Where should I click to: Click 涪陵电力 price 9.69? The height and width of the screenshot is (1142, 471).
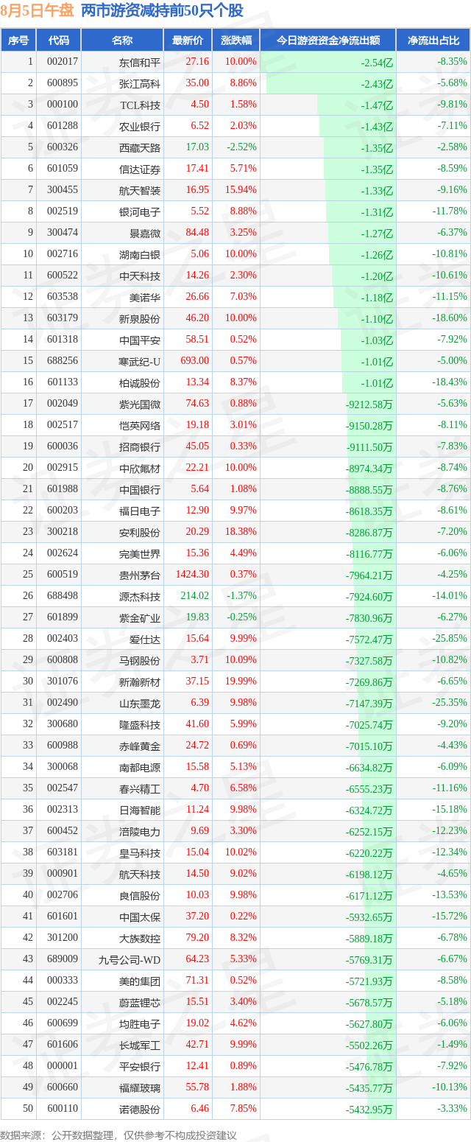coord(200,831)
